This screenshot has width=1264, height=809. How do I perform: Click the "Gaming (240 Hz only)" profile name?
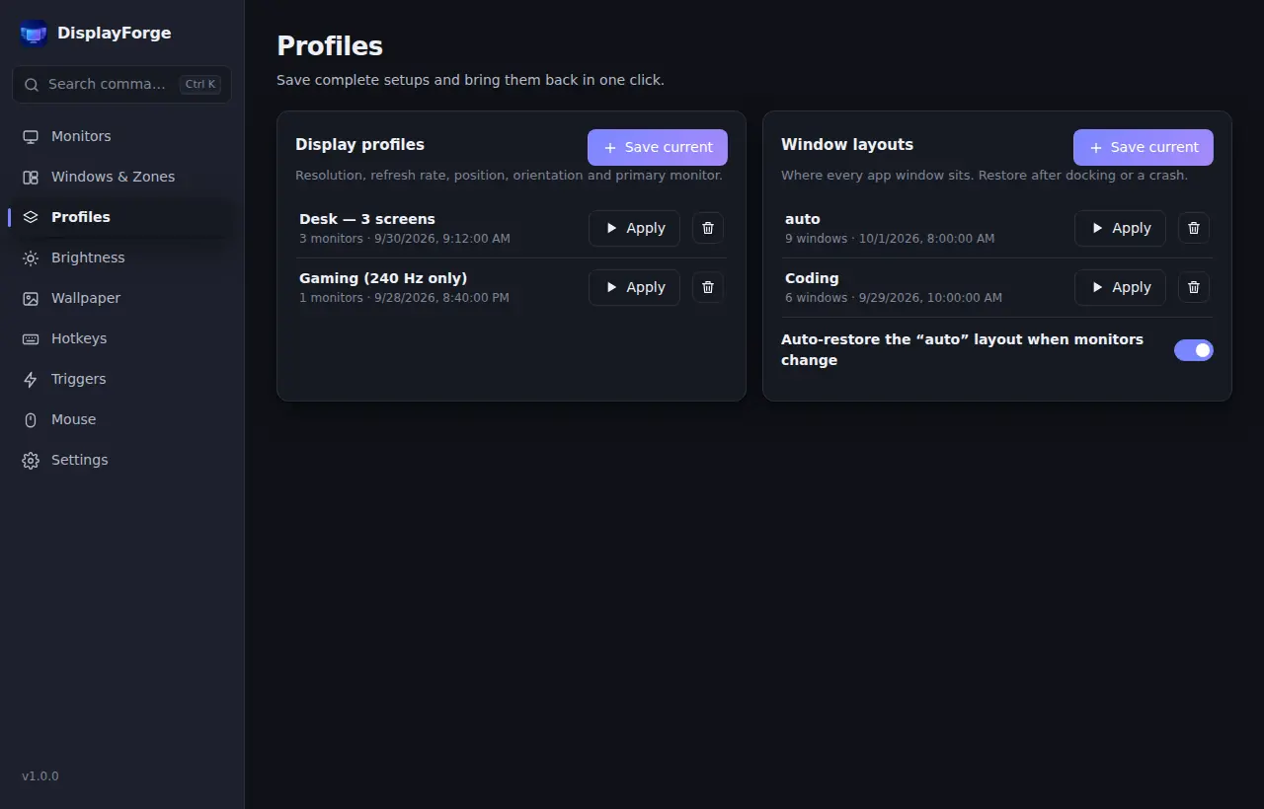pos(383,278)
